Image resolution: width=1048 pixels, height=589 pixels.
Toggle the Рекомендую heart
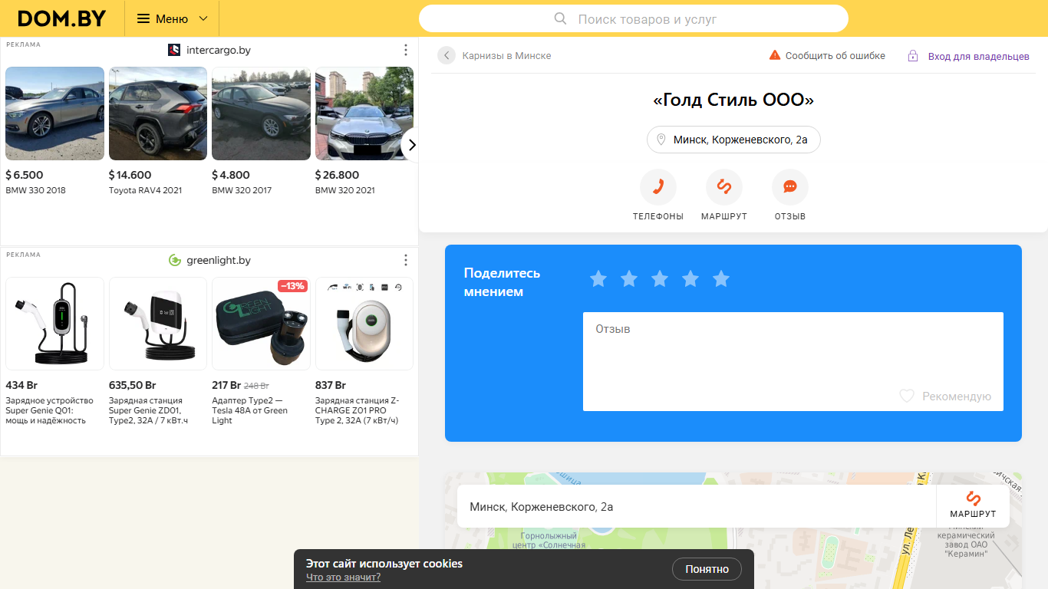(907, 396)
